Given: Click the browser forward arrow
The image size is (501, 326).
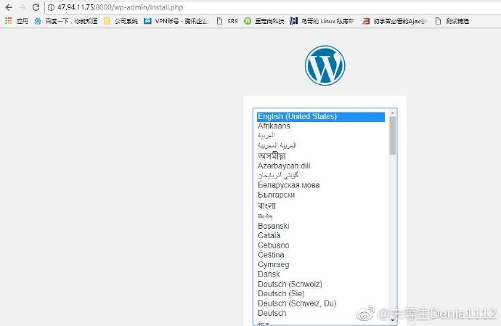Looking at the screenshot, I should (23, 7).
